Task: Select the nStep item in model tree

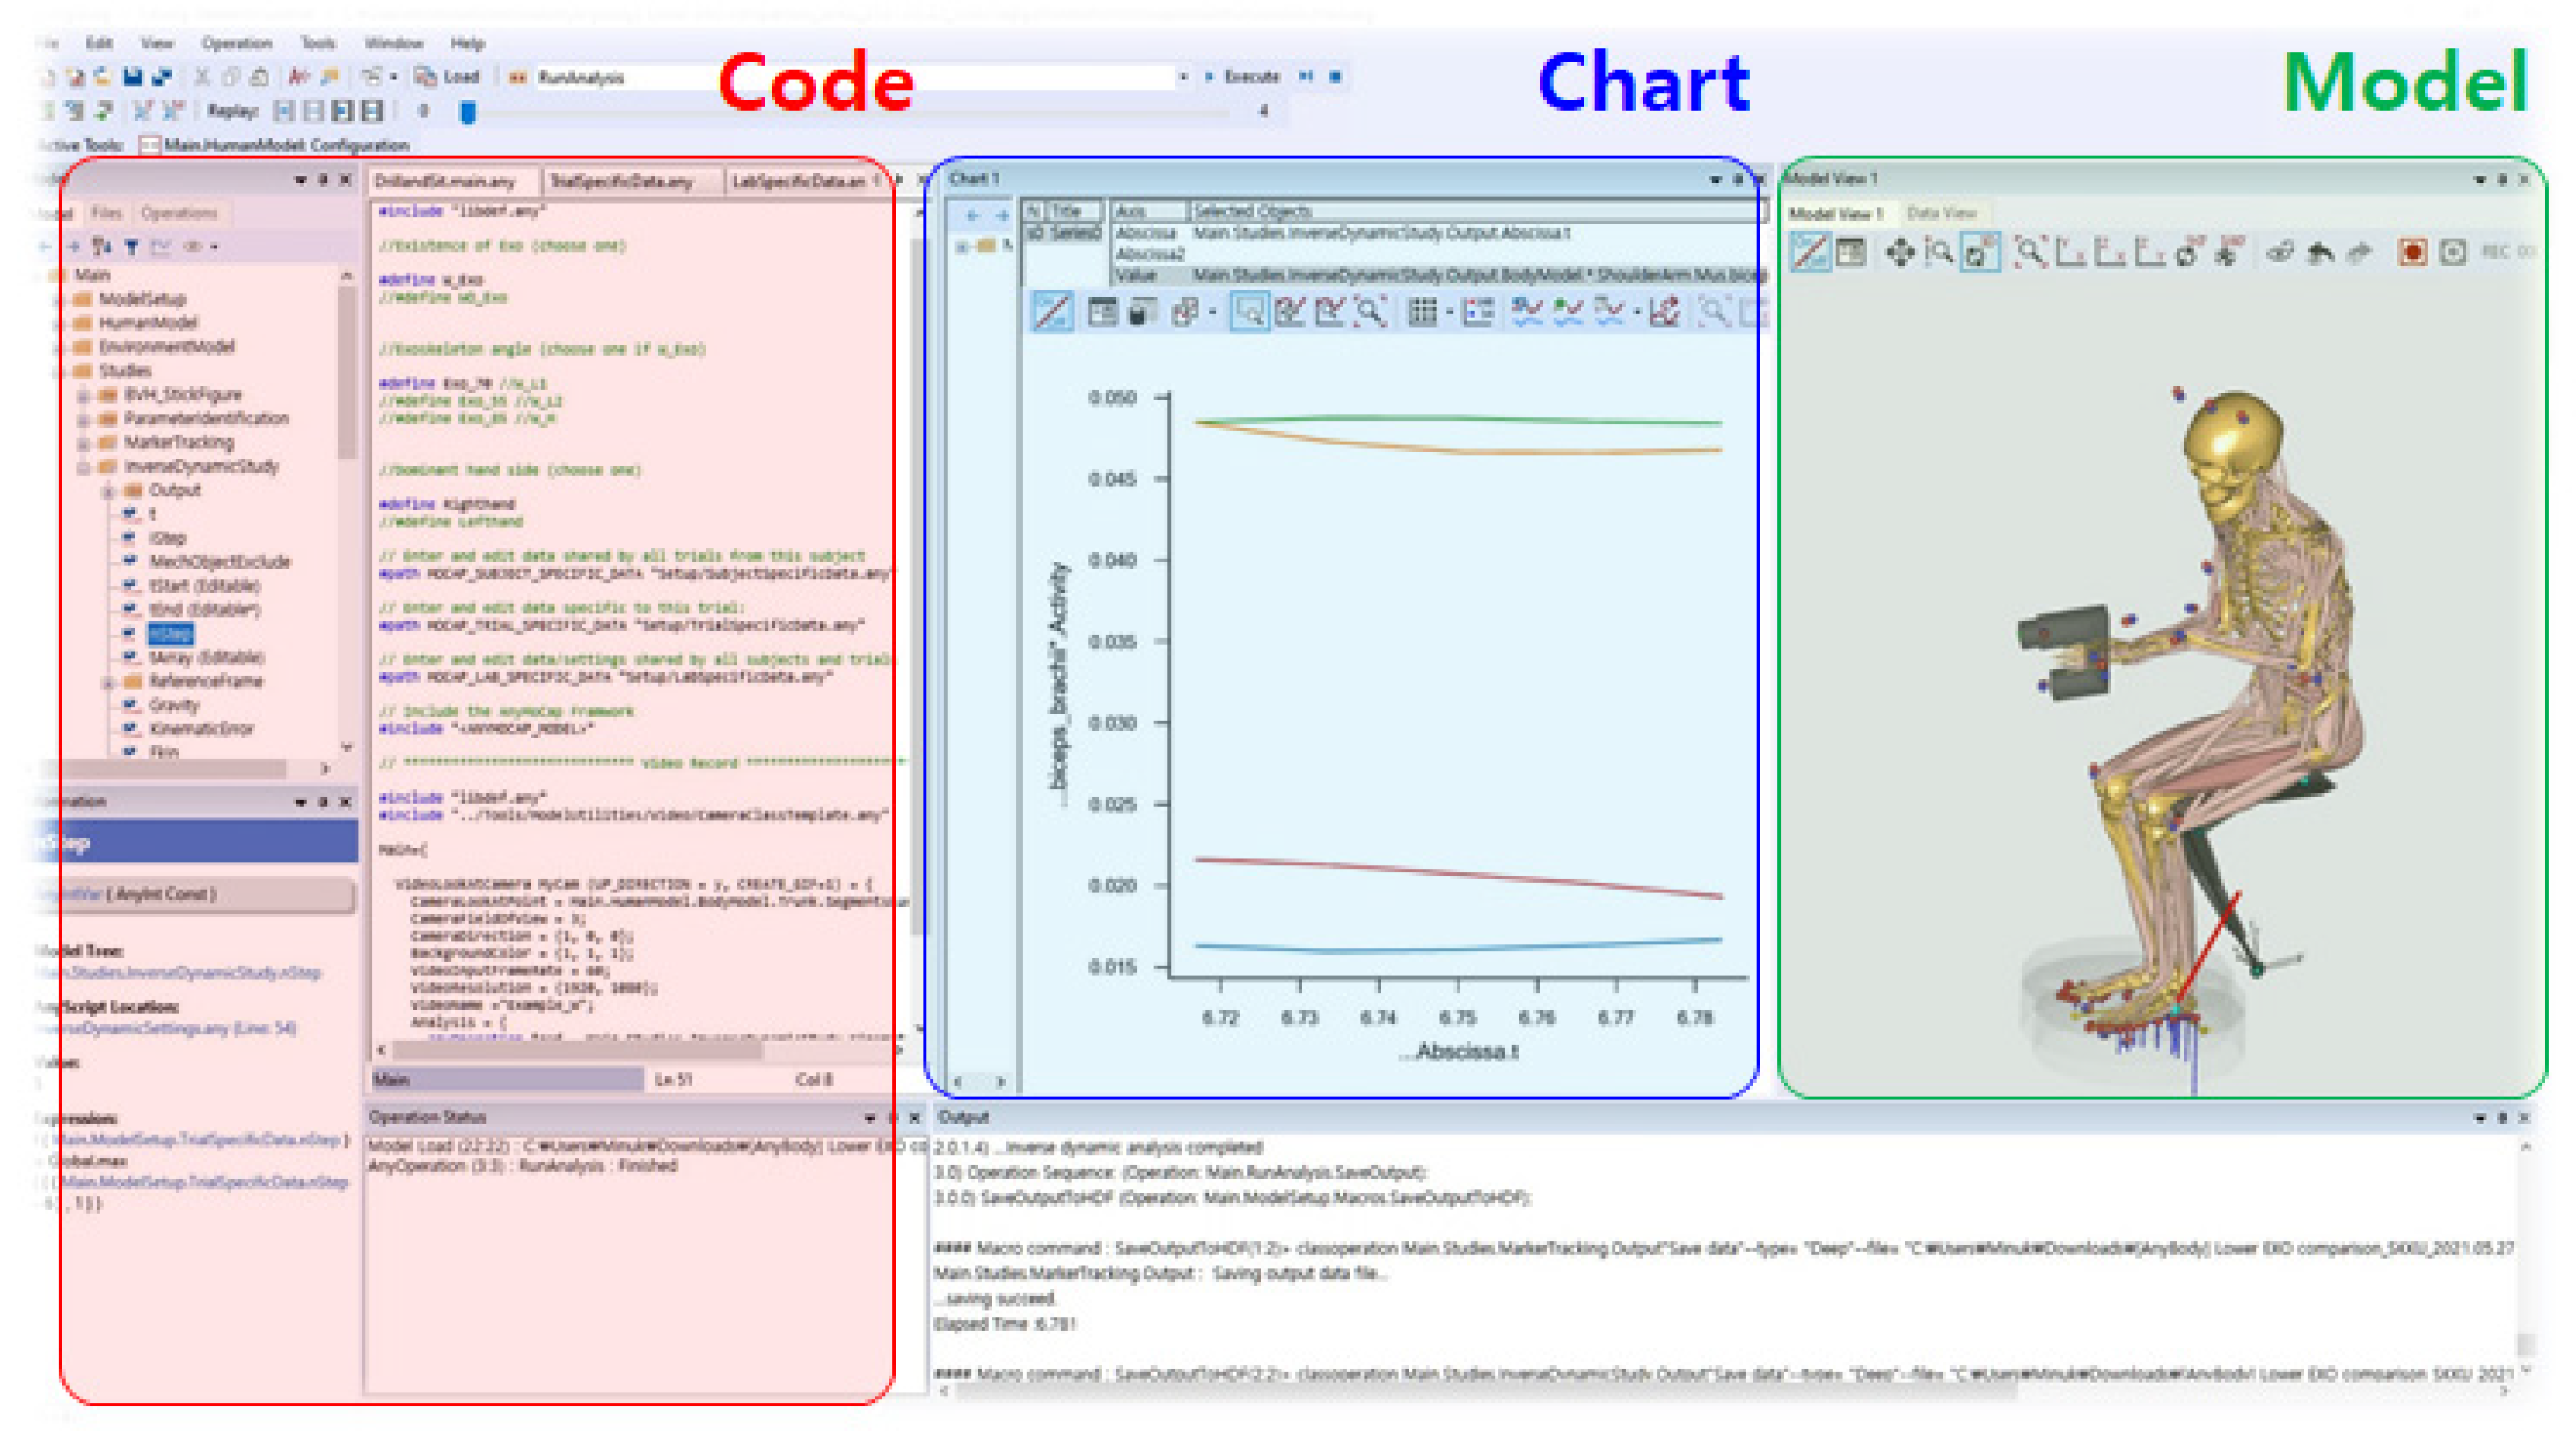Action: 170,634
